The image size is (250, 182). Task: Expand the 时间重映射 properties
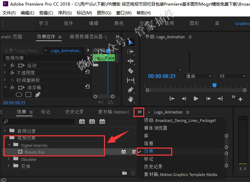pyautogui.click(x=5, y=80)
